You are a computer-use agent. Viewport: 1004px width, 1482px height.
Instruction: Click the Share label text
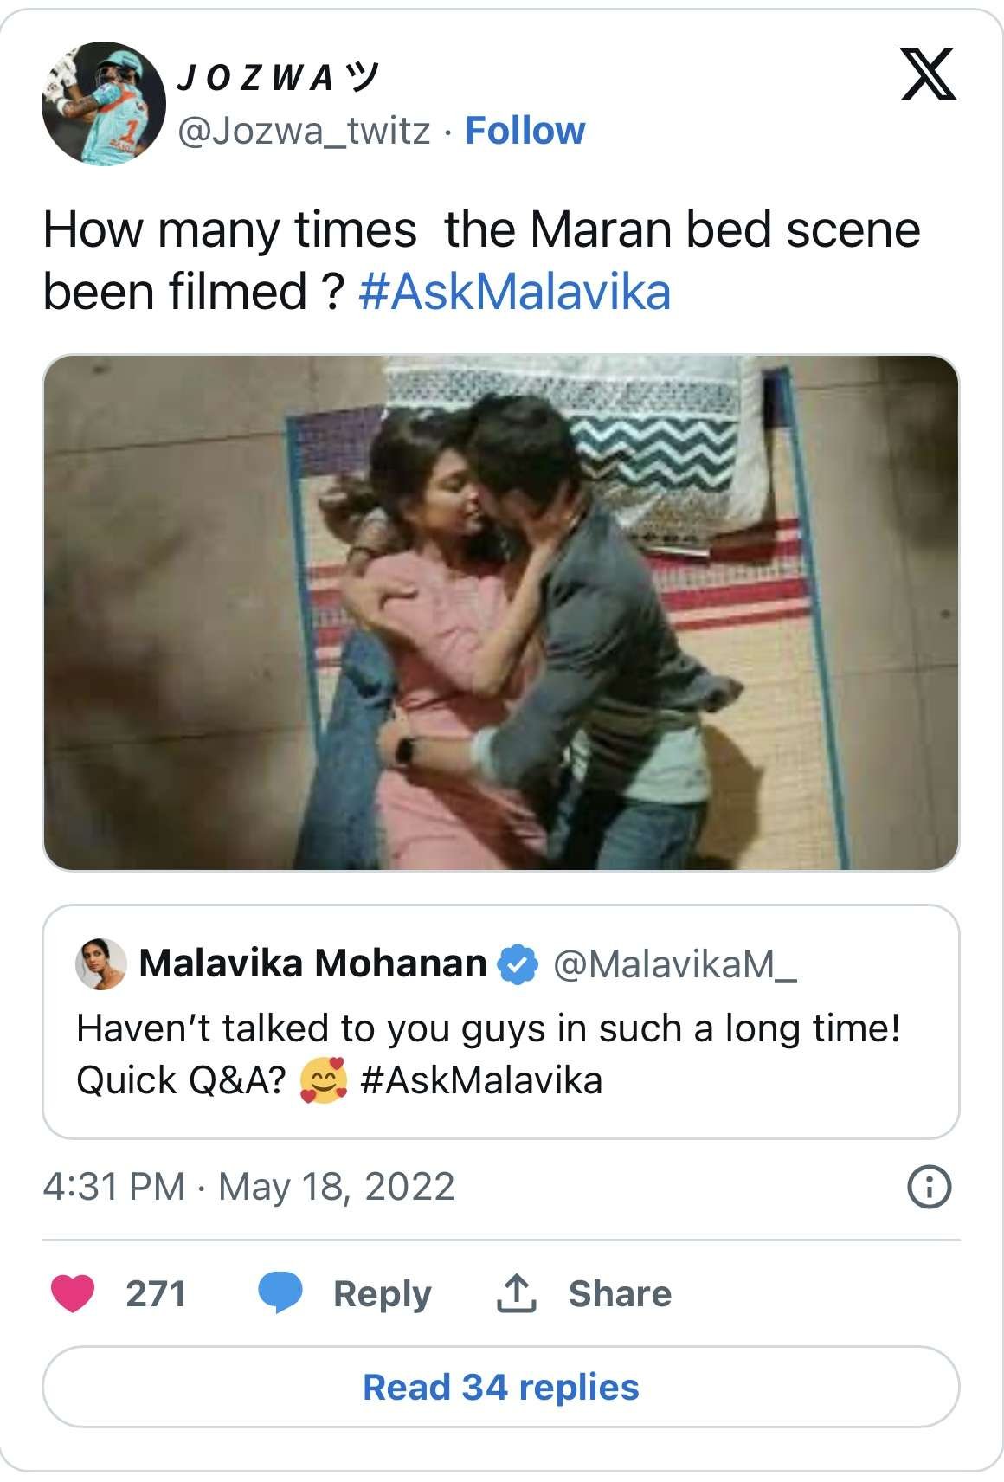coord(620,1294)
